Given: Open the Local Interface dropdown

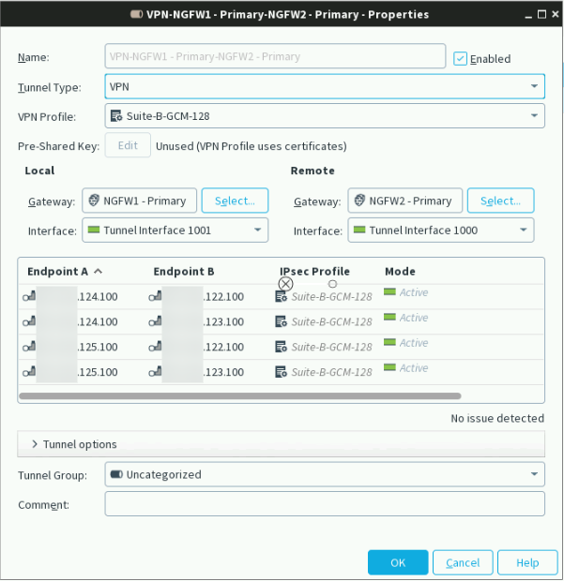Looking at the screenshot, I should coord(175,231).
